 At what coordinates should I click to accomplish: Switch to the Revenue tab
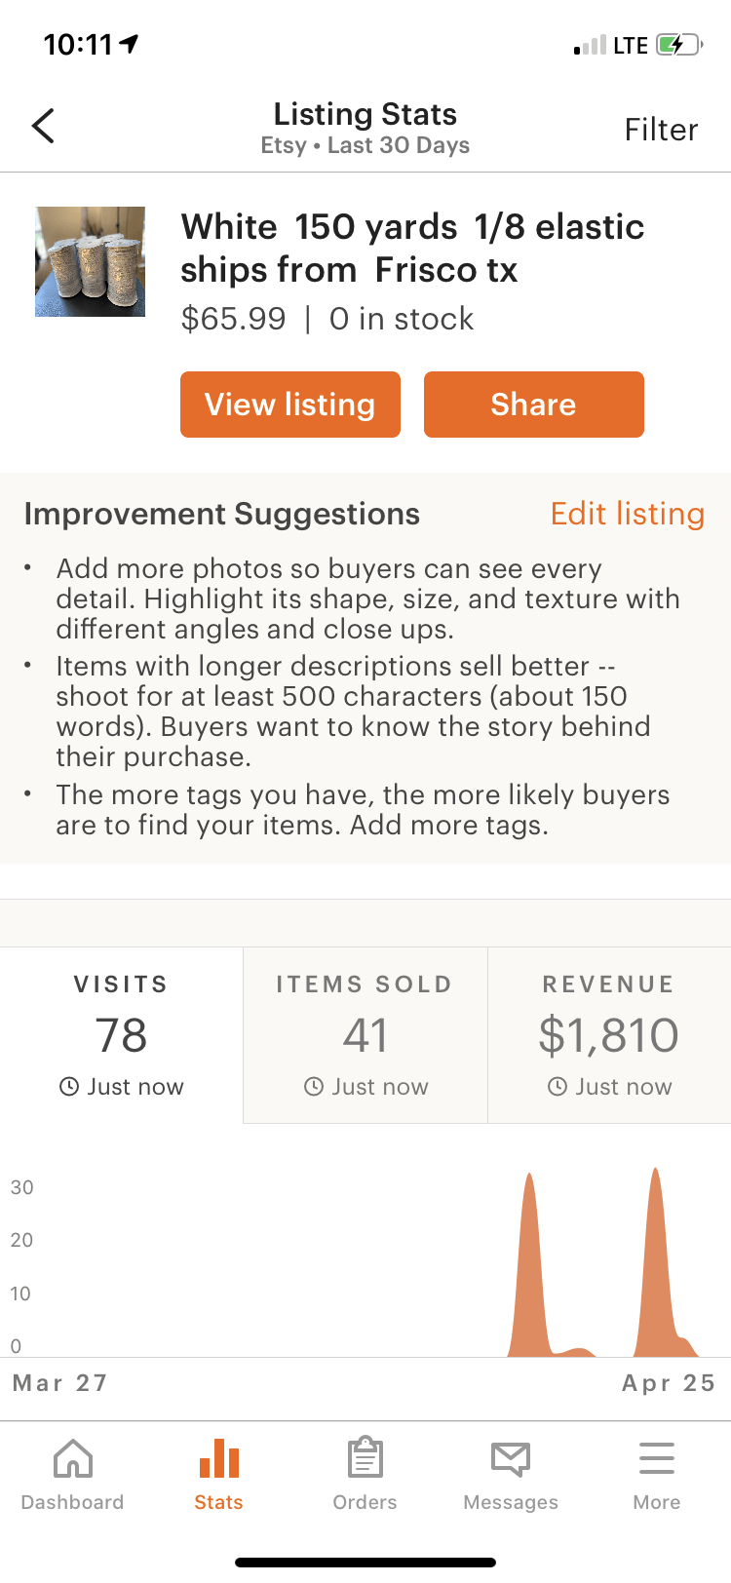click(x=609, y=1034)
